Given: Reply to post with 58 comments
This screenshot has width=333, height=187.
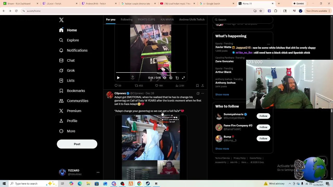Looking at the screenshot, I should click(x=118, y=85).
